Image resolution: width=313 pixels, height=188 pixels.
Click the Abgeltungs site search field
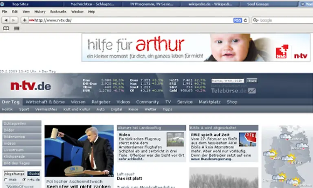point(14,174)
